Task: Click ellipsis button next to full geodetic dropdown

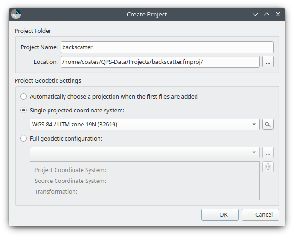Action: tap(268, 152)
